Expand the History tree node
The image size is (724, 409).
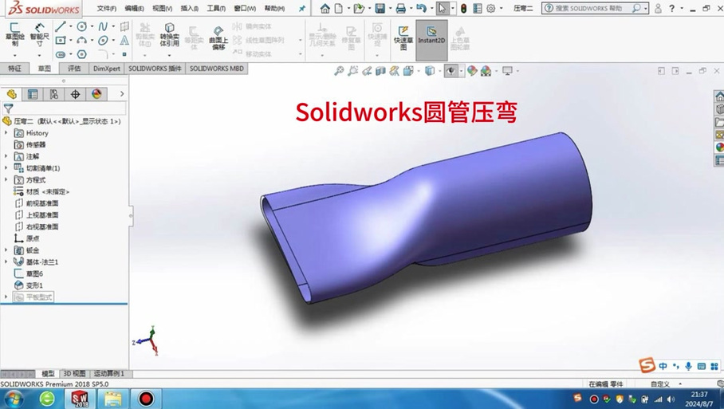6,133
